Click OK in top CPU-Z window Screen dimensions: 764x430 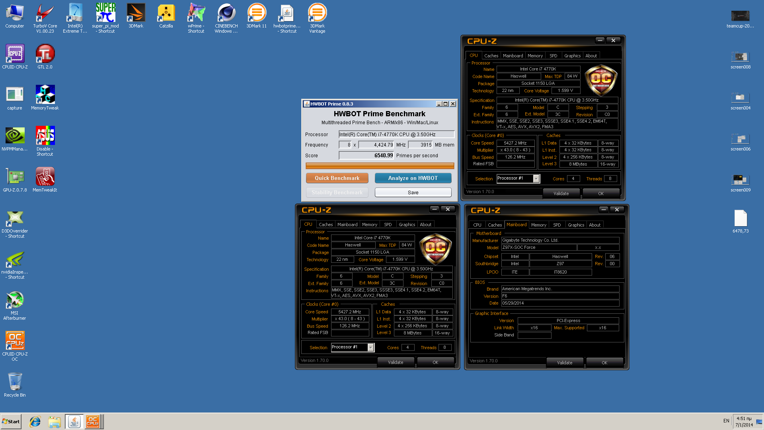tap(601, 193)
